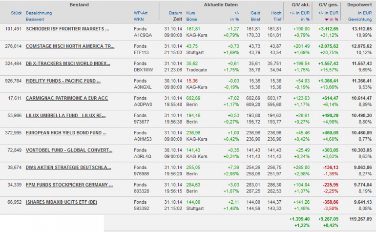Open the European High Yield Bond Fund
The width and height of the screenshot is (376, 232).
(66, 132)
